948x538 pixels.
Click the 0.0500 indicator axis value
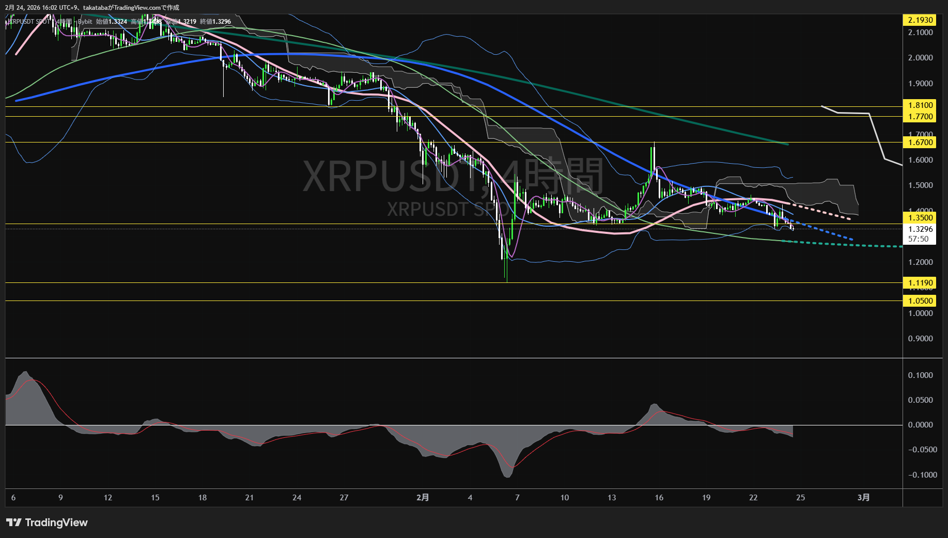coord(920,400)
